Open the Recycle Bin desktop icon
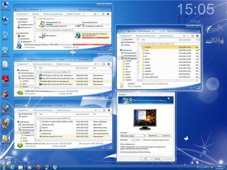The image size is (227, 170). point(5,36)
